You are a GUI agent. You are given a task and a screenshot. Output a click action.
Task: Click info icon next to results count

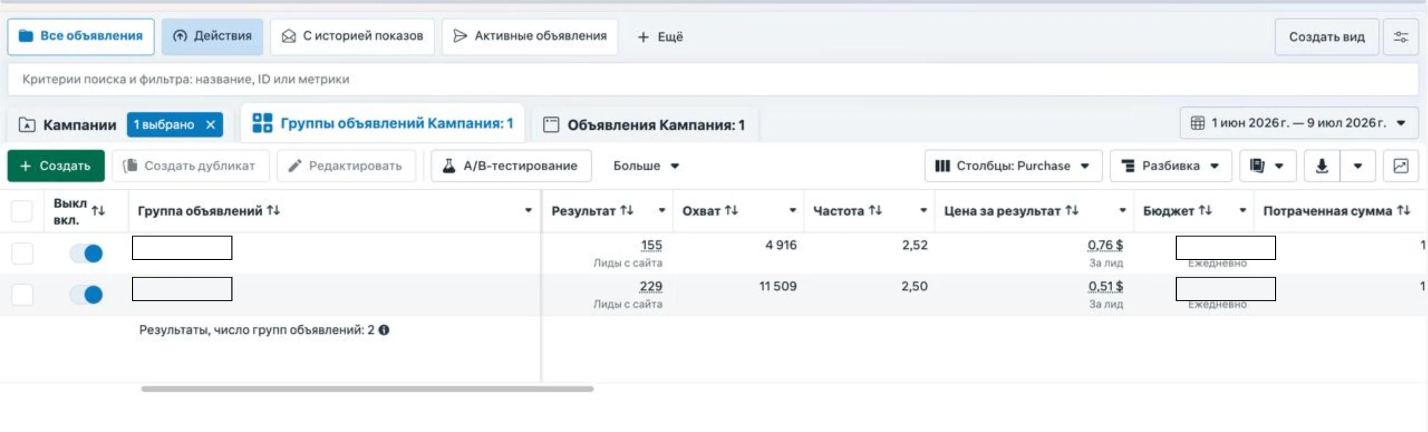point(384,330)
